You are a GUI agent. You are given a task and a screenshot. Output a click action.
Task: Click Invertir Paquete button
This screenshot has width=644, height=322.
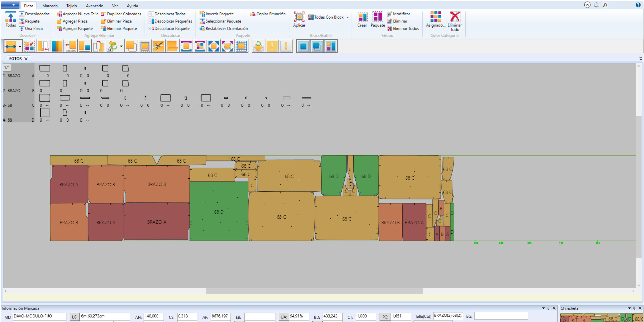point(219,14)
